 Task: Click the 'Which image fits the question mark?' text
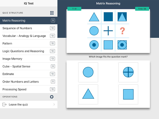[x=108, y=57]
